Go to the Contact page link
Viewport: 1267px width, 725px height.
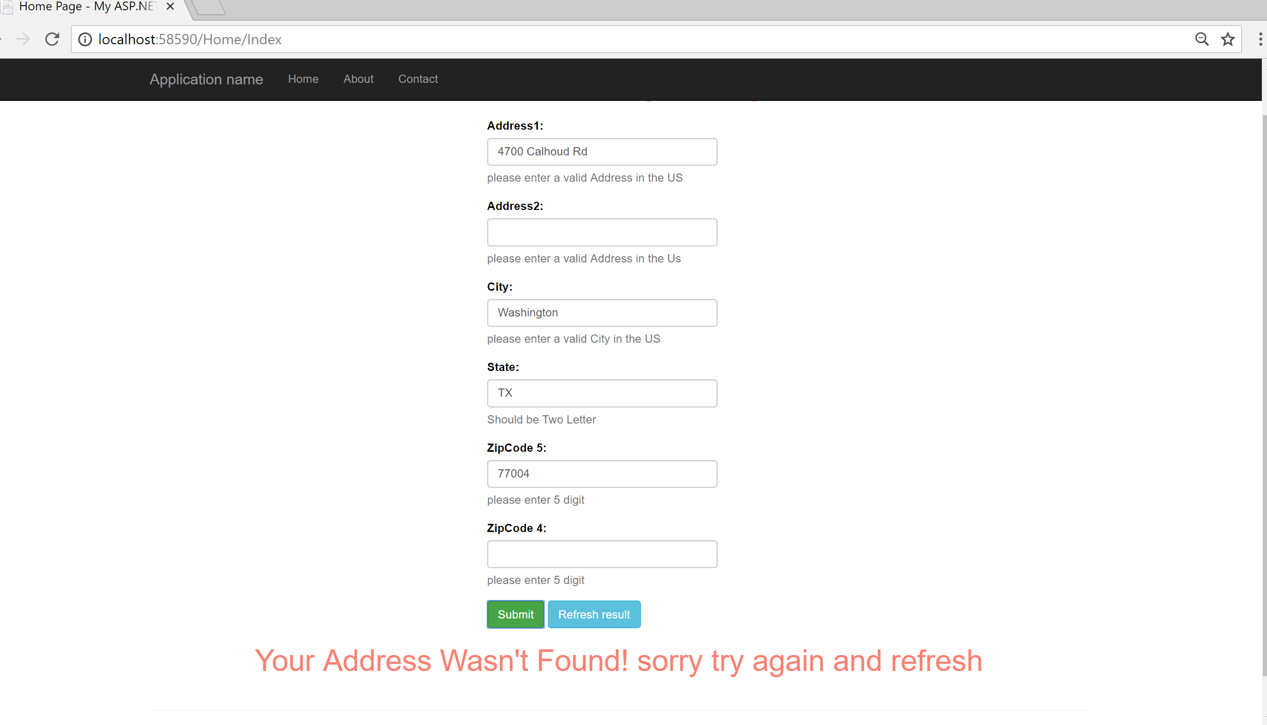tap(418, 79)
